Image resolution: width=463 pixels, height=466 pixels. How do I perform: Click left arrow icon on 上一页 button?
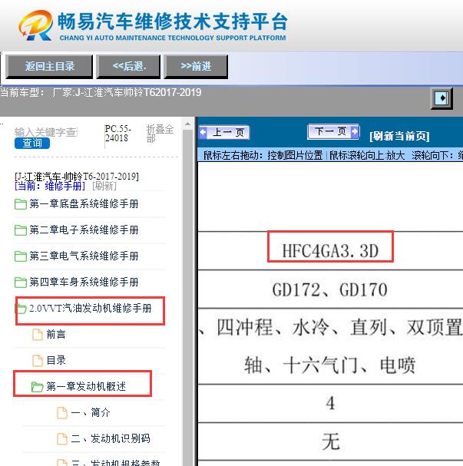(203, 132)
